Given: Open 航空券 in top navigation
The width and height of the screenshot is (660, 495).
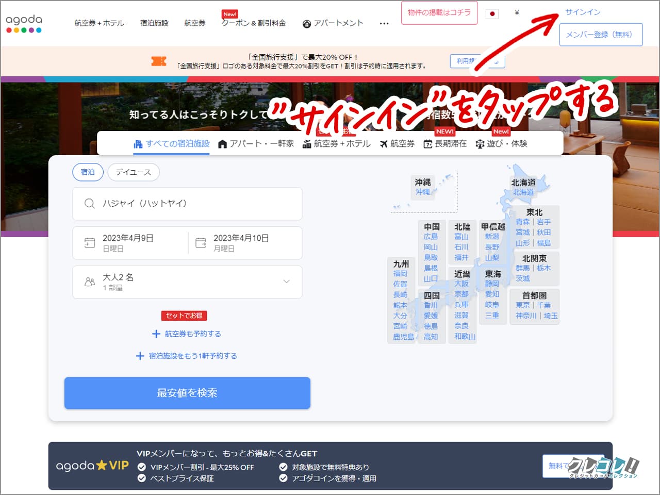Looking at the screenshot, I should coord(195,23).
